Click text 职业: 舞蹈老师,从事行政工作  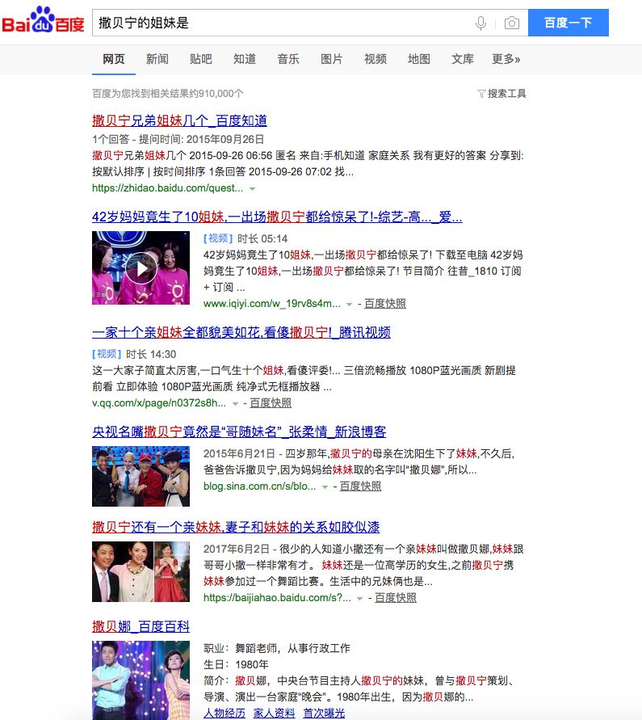[277, 648]
